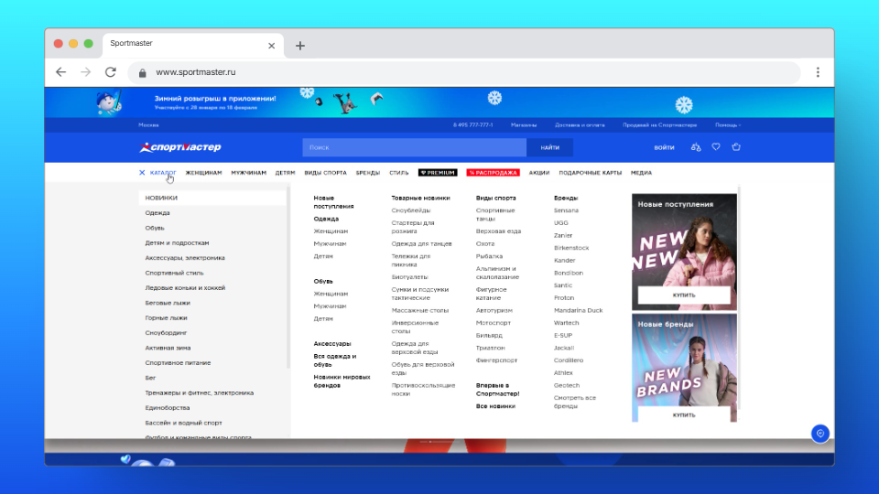
Task: Open Mandarina Duck brand link
Action: 578,310
